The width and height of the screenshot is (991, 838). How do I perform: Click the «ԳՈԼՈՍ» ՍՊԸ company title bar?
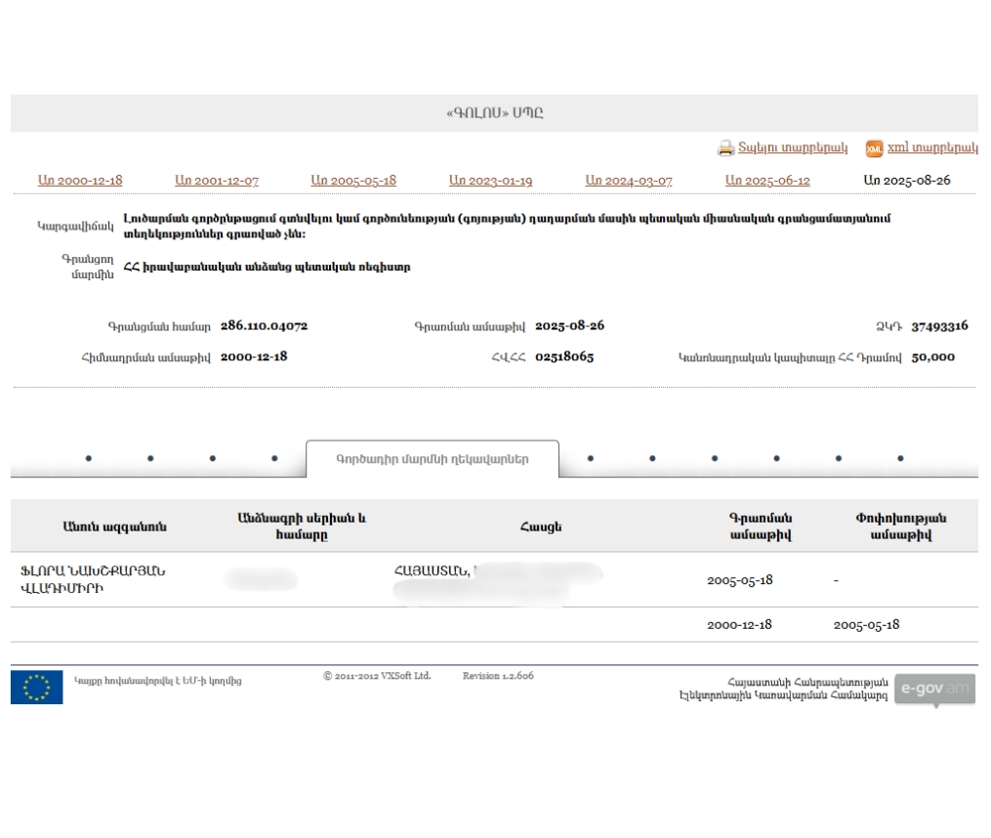click(x=494, y=113)
